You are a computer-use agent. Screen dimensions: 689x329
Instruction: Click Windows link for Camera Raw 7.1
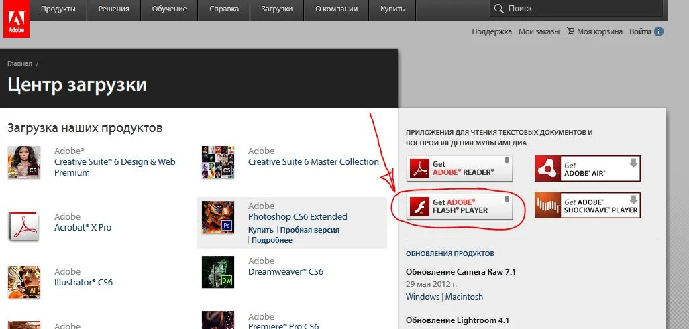coord(422,297)
